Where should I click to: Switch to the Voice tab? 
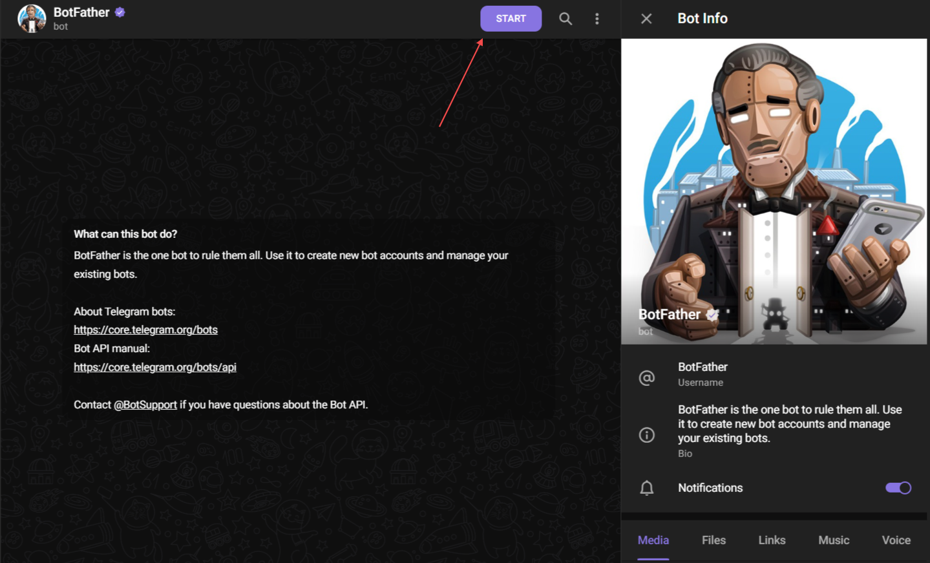click(896, 540)
